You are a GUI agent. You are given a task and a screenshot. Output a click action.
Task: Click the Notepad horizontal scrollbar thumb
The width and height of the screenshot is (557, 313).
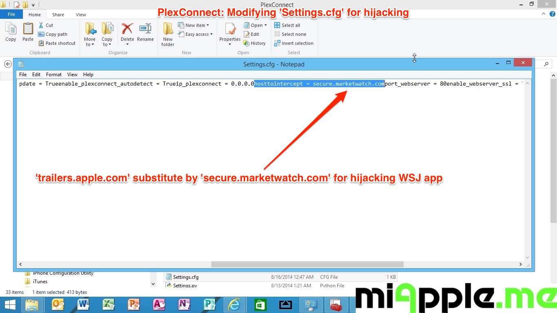click(x=307, y=265)
